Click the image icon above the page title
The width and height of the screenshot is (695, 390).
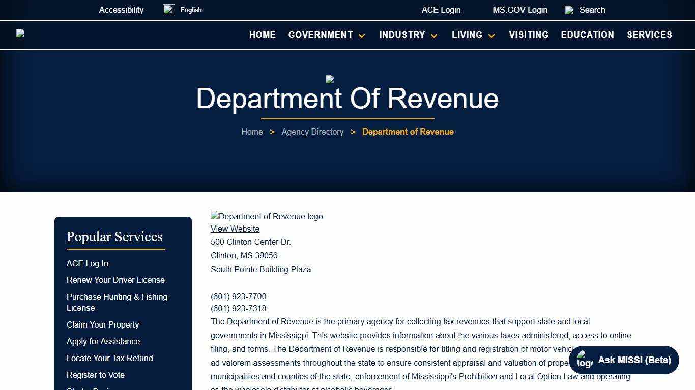click(x=329, y=80)
